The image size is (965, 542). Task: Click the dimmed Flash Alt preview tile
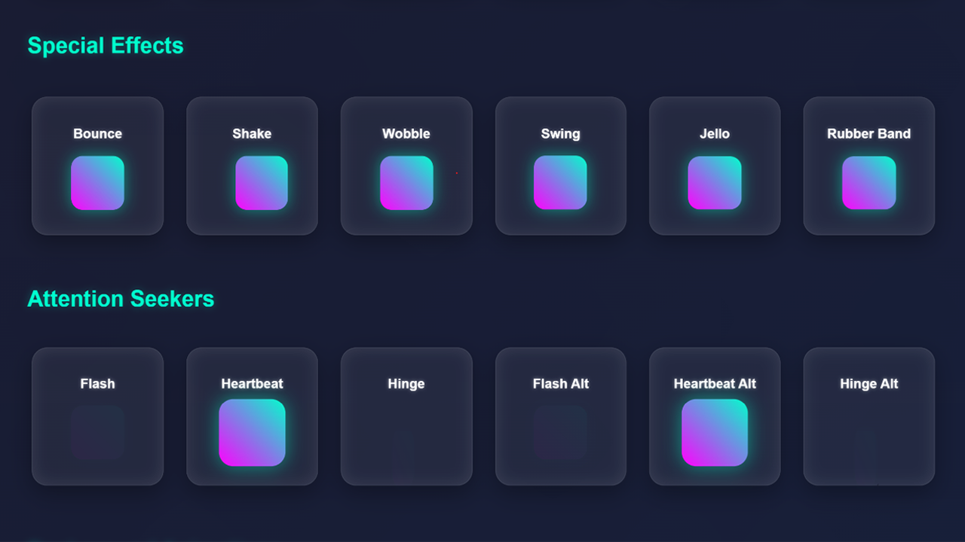pos(560,433)
